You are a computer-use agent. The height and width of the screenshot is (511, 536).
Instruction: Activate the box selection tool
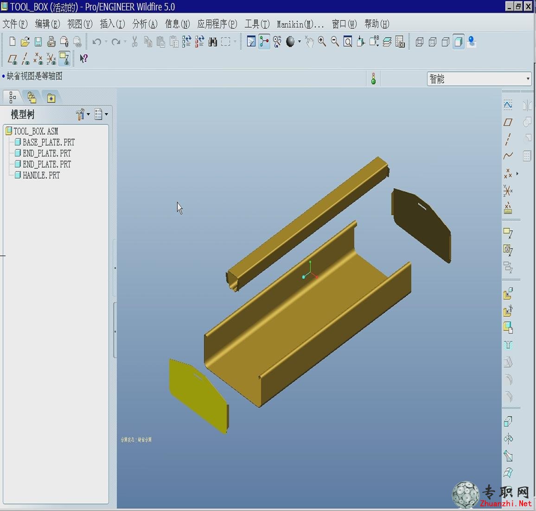coord(226,42)
